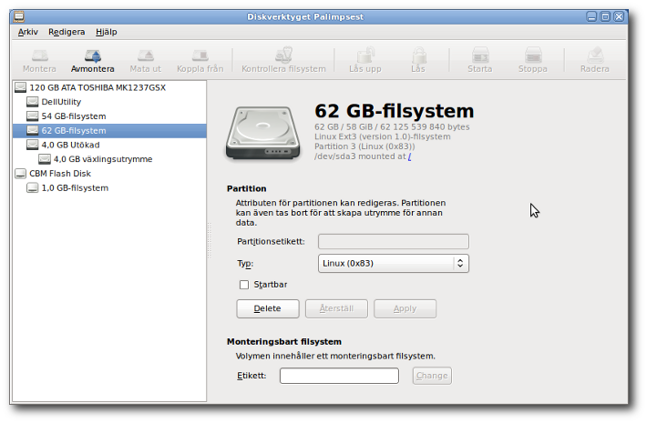Click the Radera erase icon

[x=595, y=55]
